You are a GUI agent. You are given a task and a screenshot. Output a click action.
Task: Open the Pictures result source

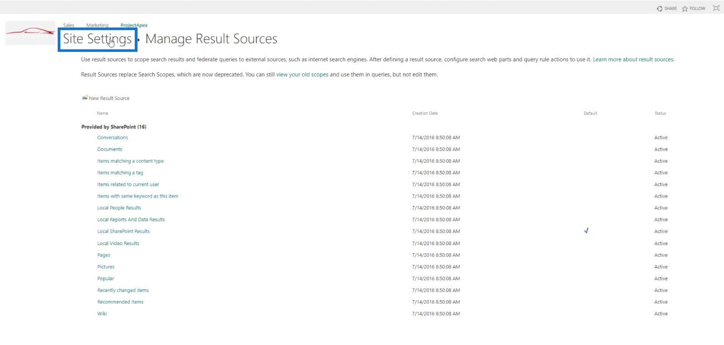[x=106, y=267]
